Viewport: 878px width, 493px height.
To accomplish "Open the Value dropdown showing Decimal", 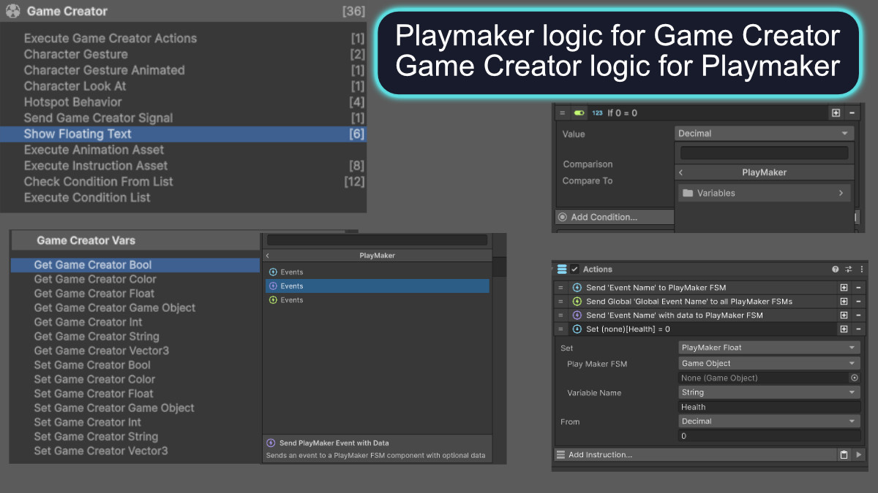I will pos(764,134).
